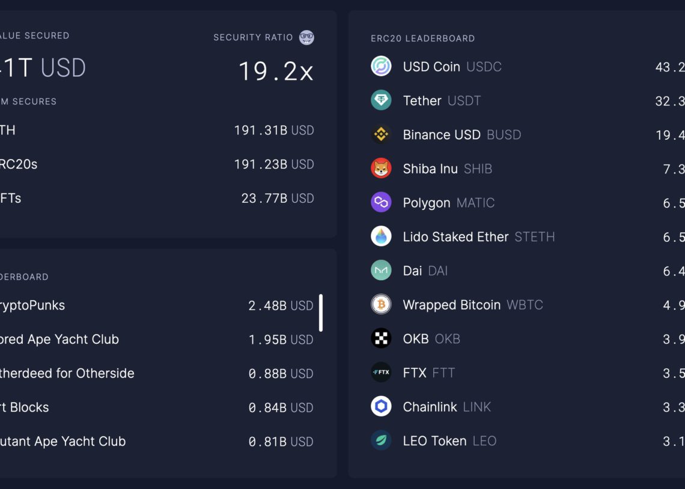Click the Binance USD logo icon
This screenshot has width=685, height=489.
pos(381,134)
